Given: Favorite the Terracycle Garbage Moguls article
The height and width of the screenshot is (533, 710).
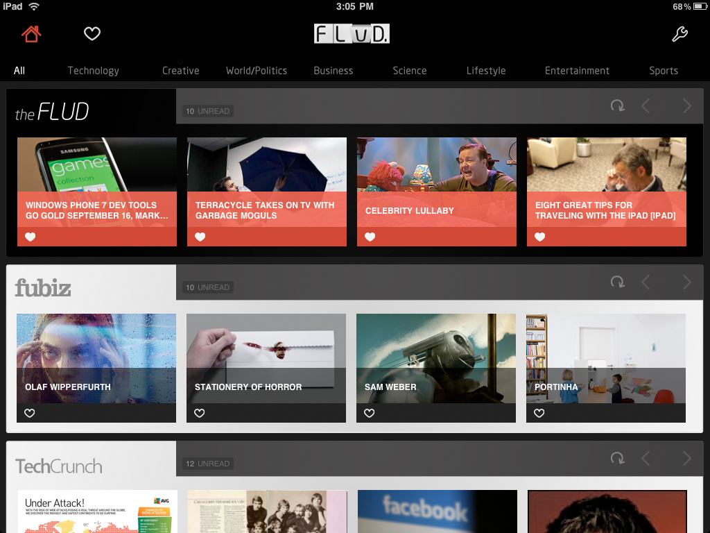Looking at the screenshot, I should click(200, 237).
